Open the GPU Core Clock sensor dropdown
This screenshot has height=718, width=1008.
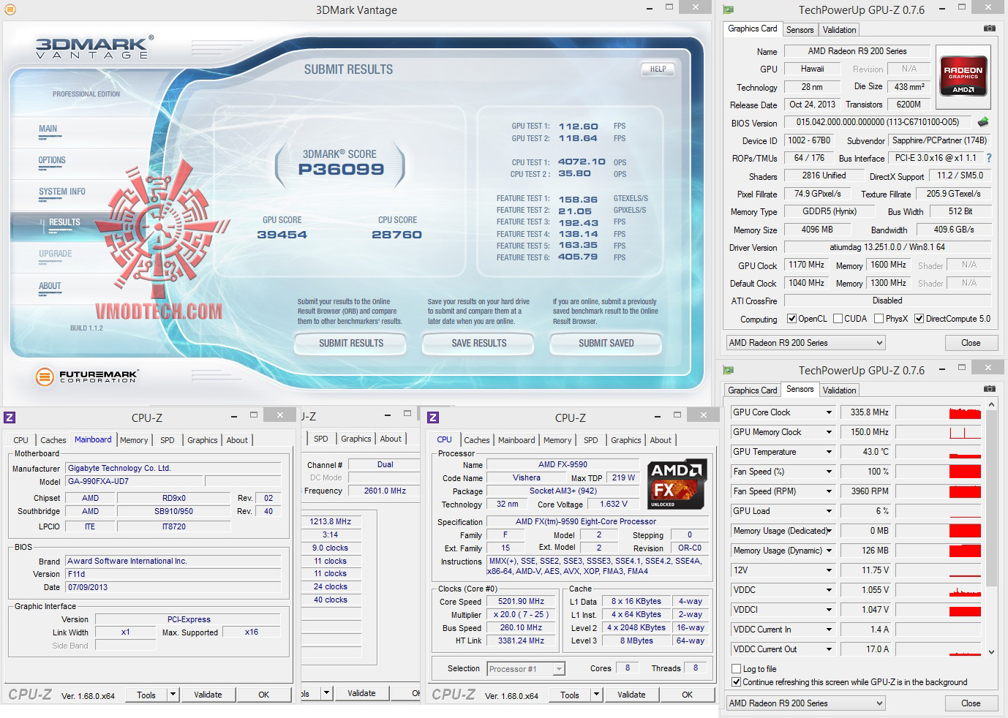pyautogui.click(x=829, y=412)
